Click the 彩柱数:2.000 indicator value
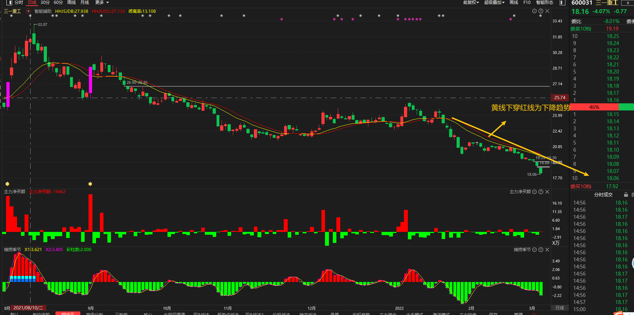Image resolution: width=634 pixels, height=315 pixels. click(79, 250)
